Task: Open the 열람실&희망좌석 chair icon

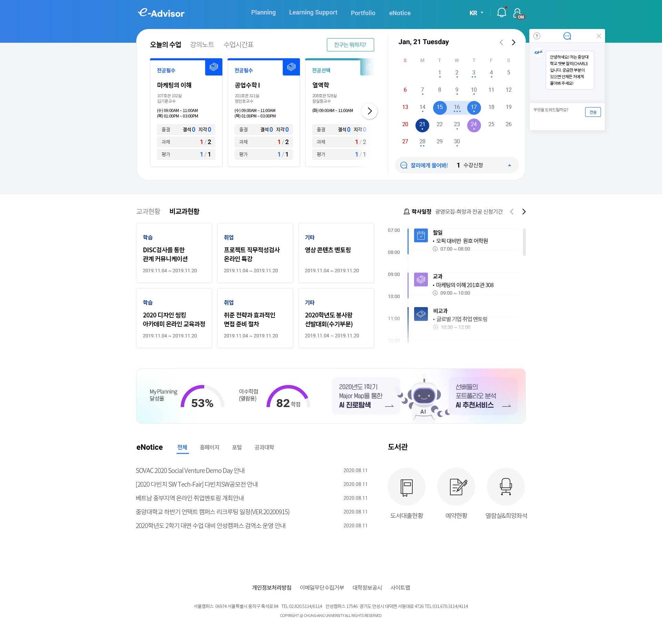Action: point(505,487)
